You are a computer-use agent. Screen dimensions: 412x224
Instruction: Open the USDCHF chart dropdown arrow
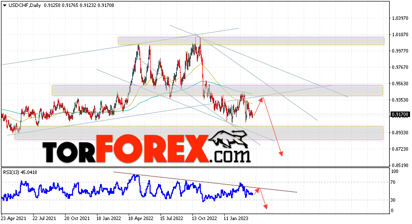5,5
